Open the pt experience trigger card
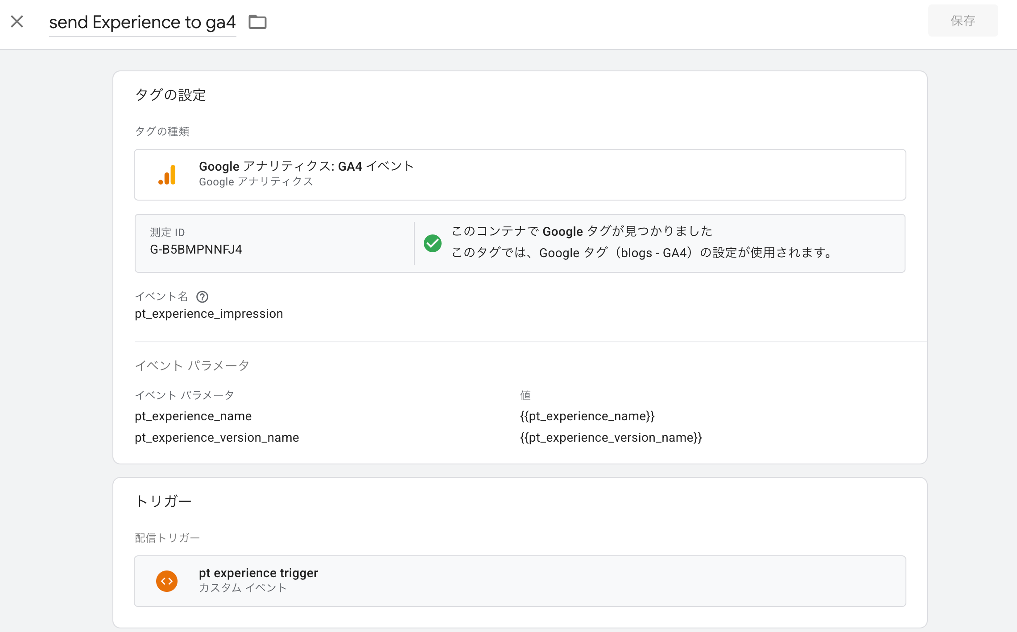The height and width of the screenshot is (632, 1017). [520, 581]
